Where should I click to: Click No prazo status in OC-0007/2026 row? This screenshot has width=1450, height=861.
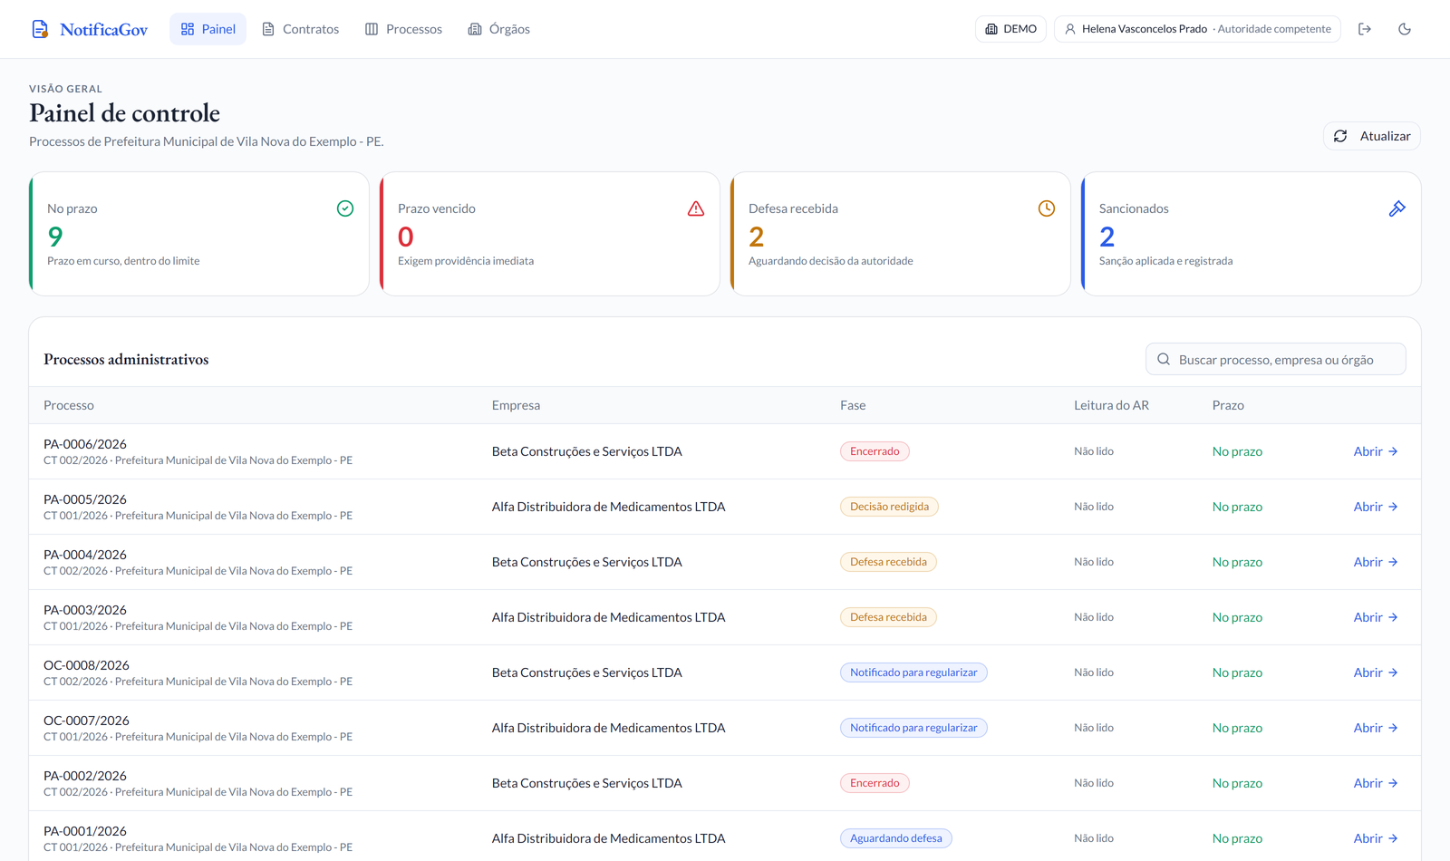(x=1237, y=728)
